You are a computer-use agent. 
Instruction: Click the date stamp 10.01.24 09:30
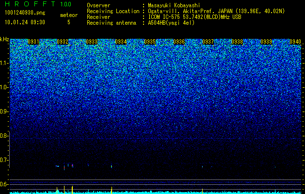[25, 22]
